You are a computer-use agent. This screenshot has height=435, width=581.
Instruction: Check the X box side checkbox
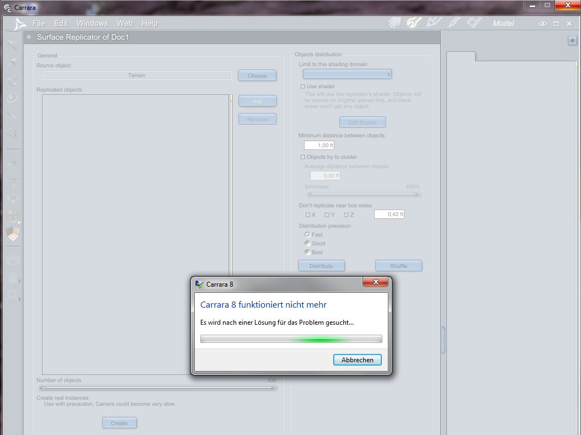(x=307, y=214)
